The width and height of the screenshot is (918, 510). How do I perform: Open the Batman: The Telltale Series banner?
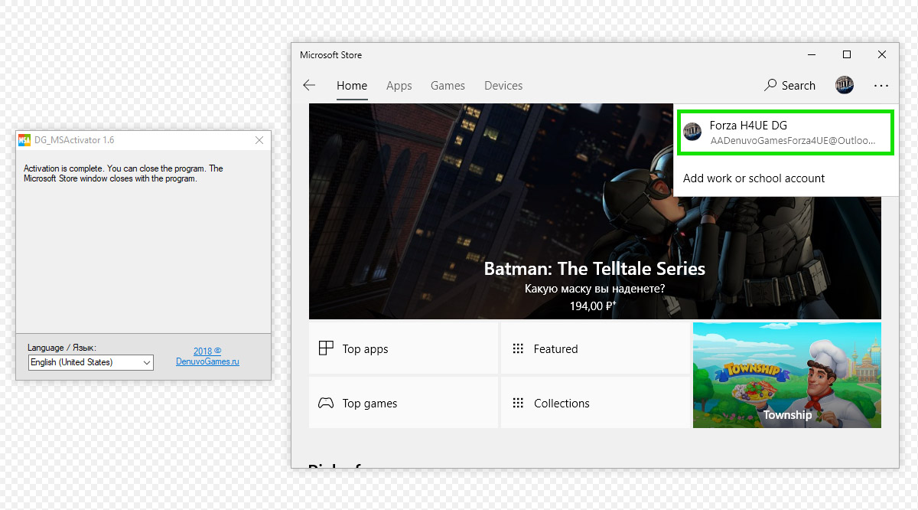tap(595, 211)
